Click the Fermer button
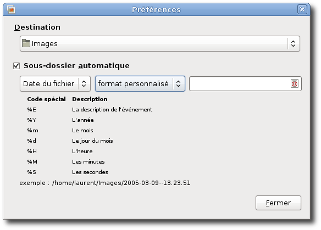The image size is (321, 230). tap(278, 203)
